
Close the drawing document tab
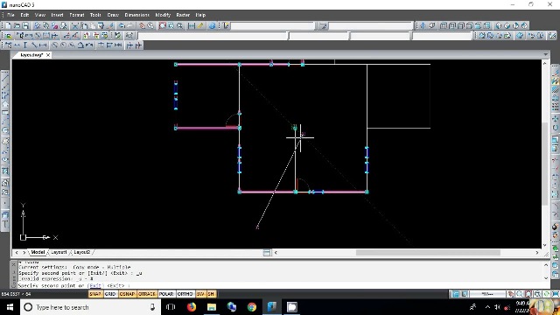point(48,55)
